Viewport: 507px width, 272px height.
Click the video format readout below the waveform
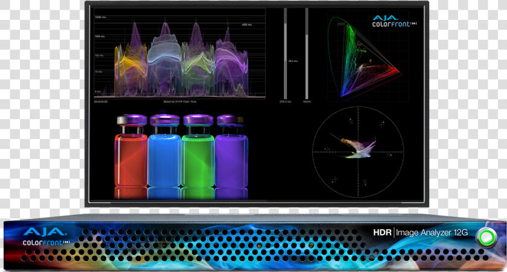pos(180,102)
